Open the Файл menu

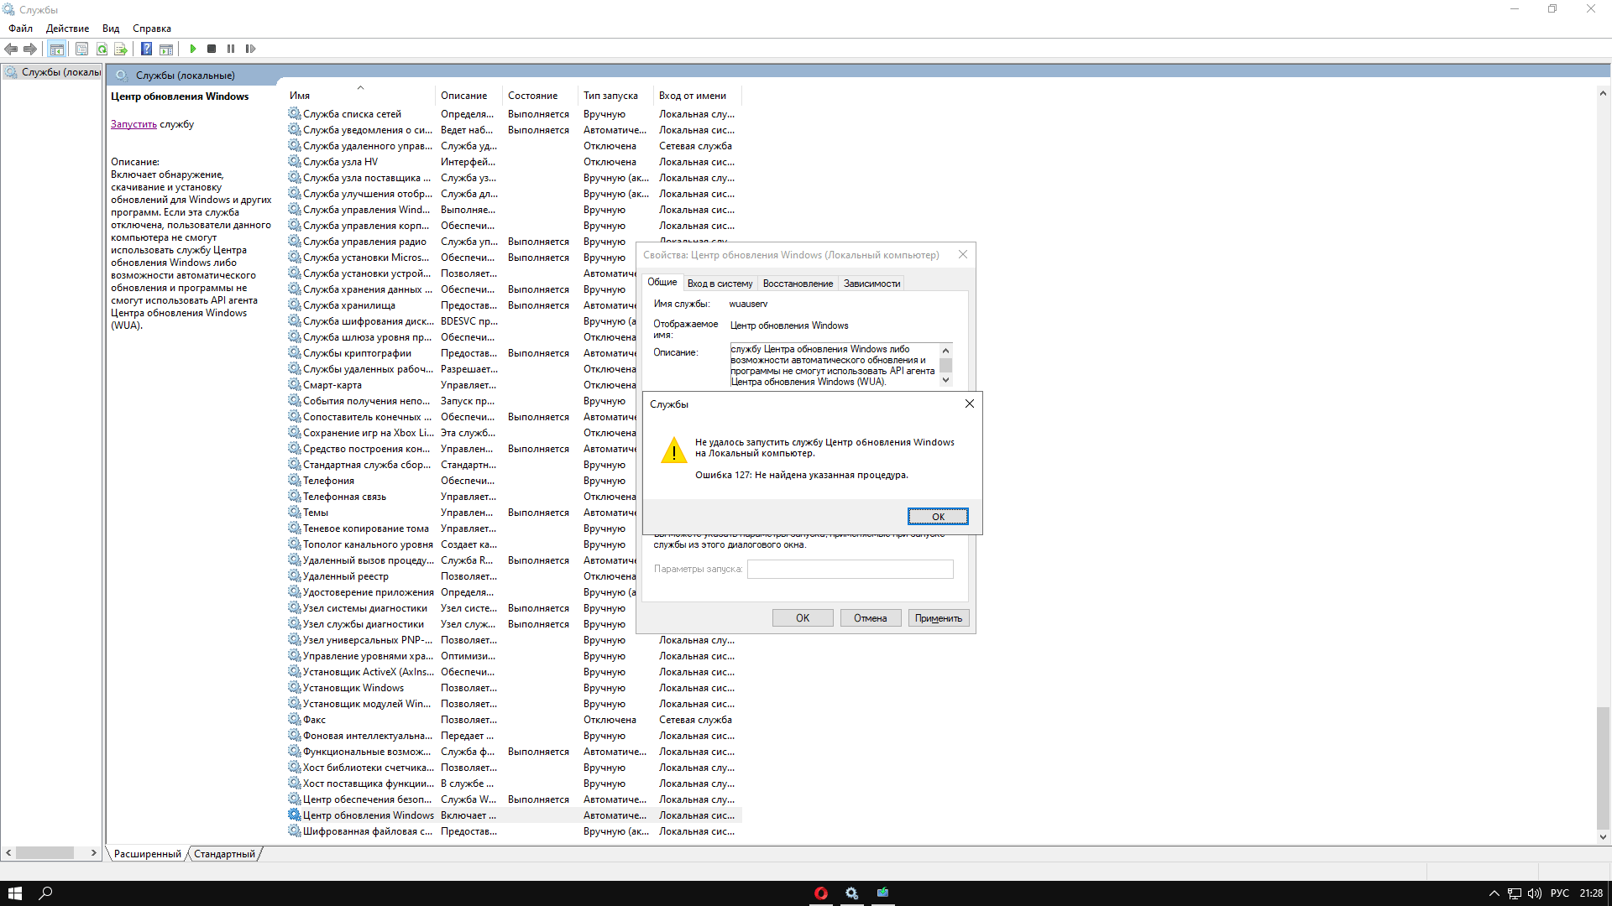coord(21,29)
